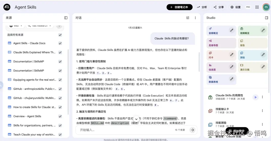Open 分析 analytics
The image size is (271, 141).
(202, 7)
